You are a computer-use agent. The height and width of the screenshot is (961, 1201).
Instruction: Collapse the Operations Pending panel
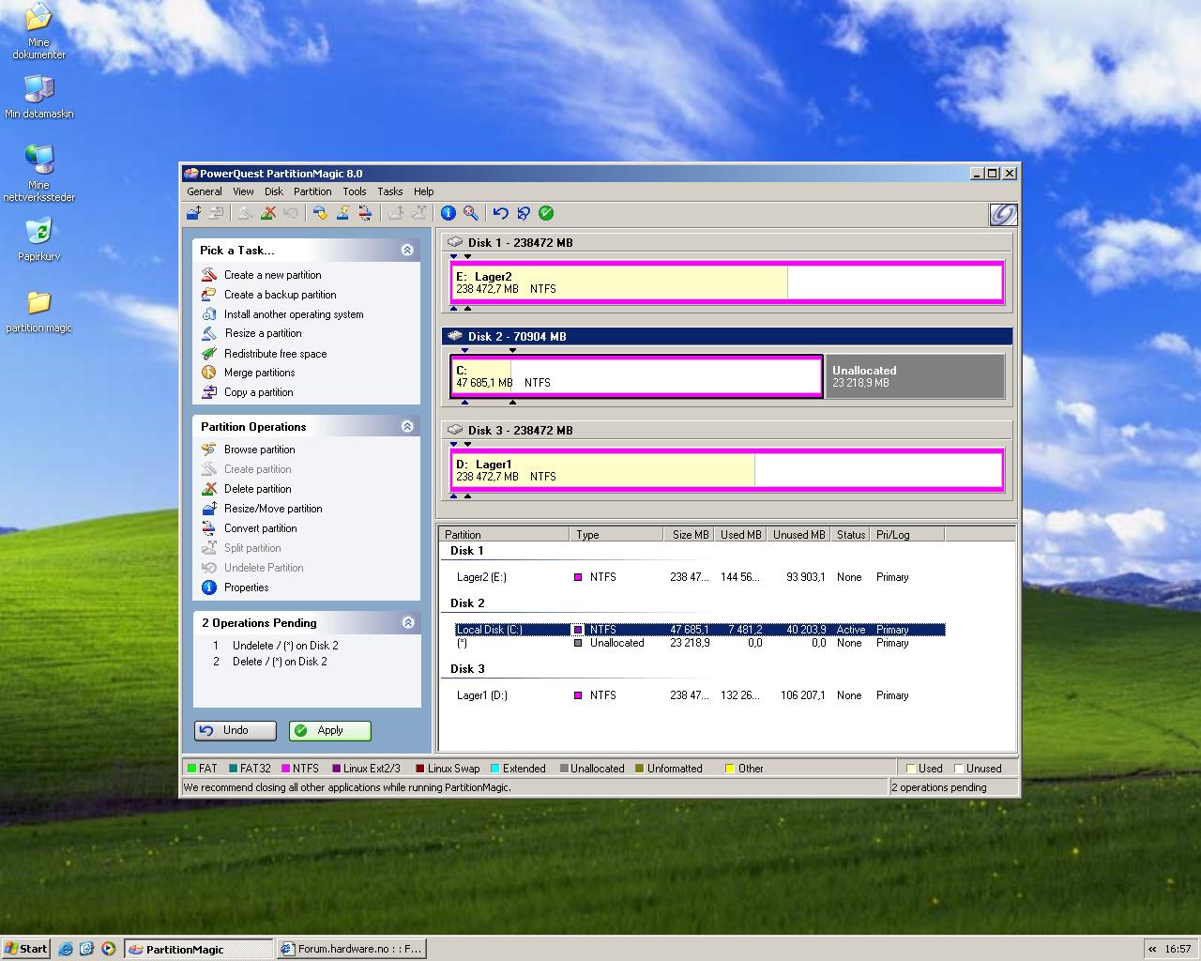pos(407,622)
